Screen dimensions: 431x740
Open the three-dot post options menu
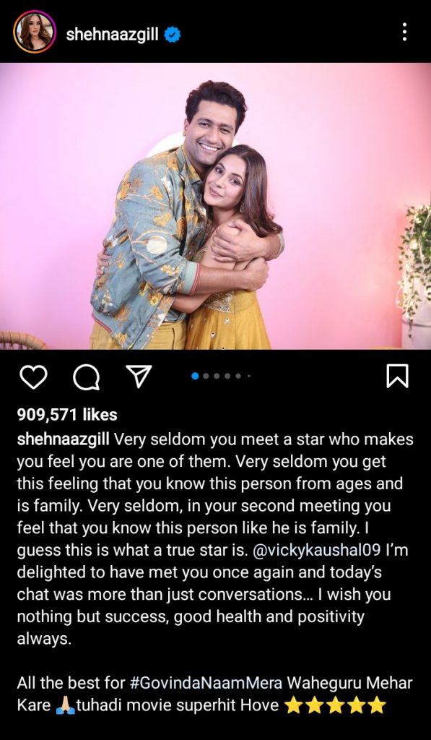[x=404, y=32]
